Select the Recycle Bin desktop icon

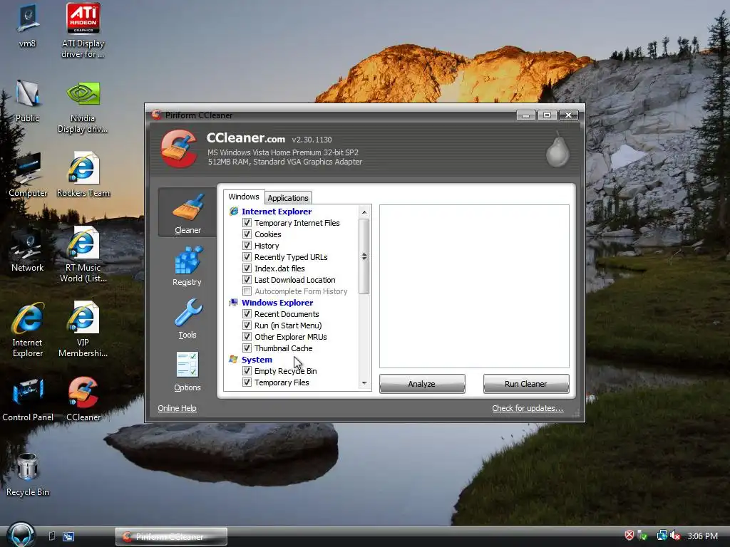(x=28, y=474)
